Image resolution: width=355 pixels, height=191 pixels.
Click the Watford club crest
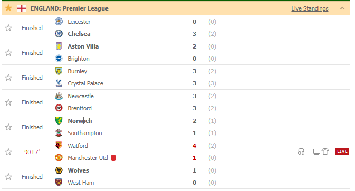(59, 146)
